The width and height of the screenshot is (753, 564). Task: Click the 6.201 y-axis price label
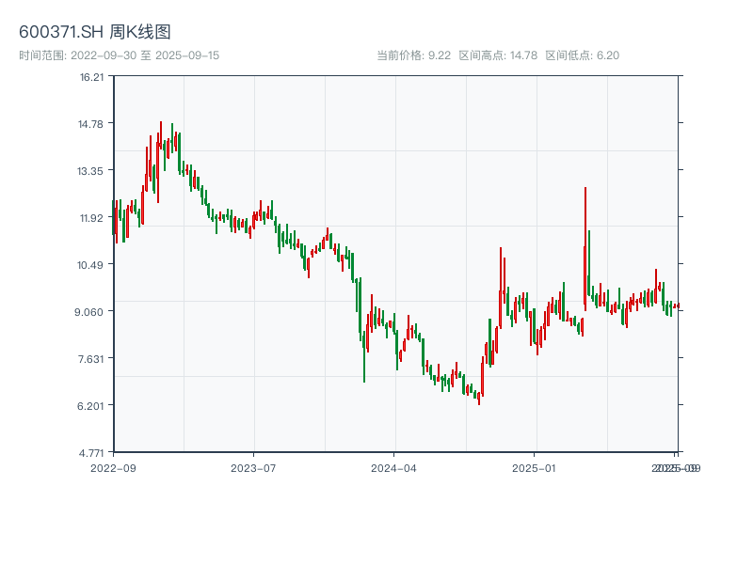tap(91, 405)
